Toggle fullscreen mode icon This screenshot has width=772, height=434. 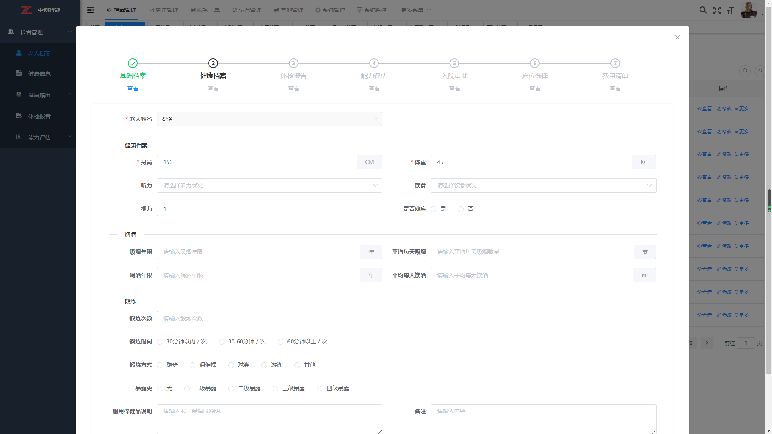[x=717, y=10]
